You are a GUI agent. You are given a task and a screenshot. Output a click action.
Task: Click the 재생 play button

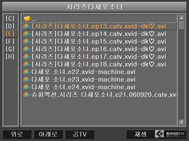pyautogui.click(x=141, y=134)
